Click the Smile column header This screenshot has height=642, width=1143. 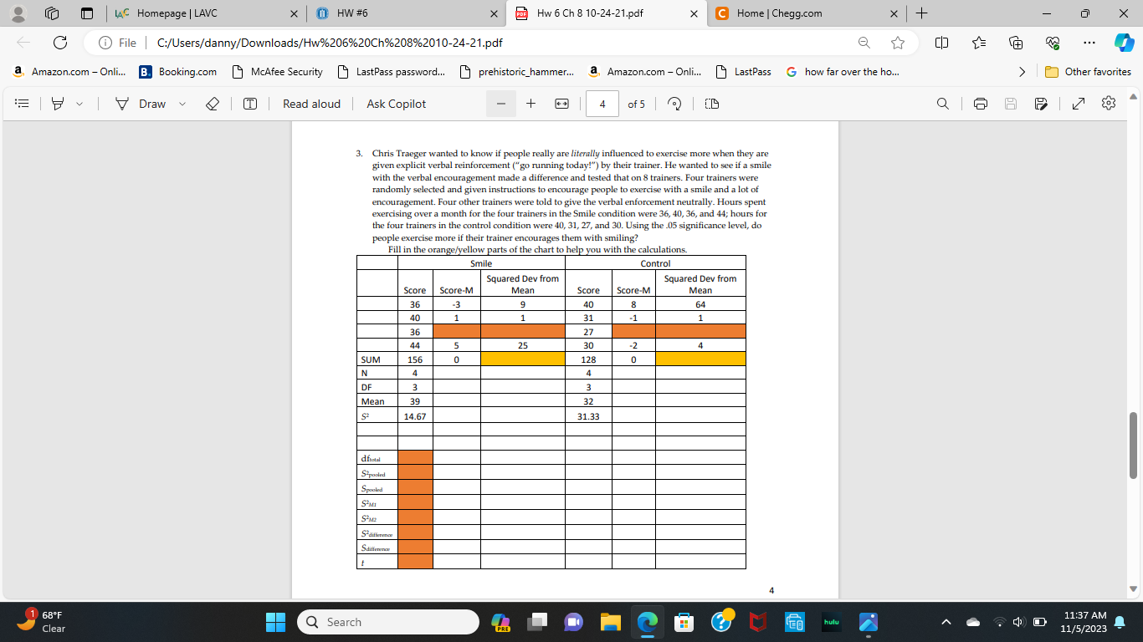[481, 263]
